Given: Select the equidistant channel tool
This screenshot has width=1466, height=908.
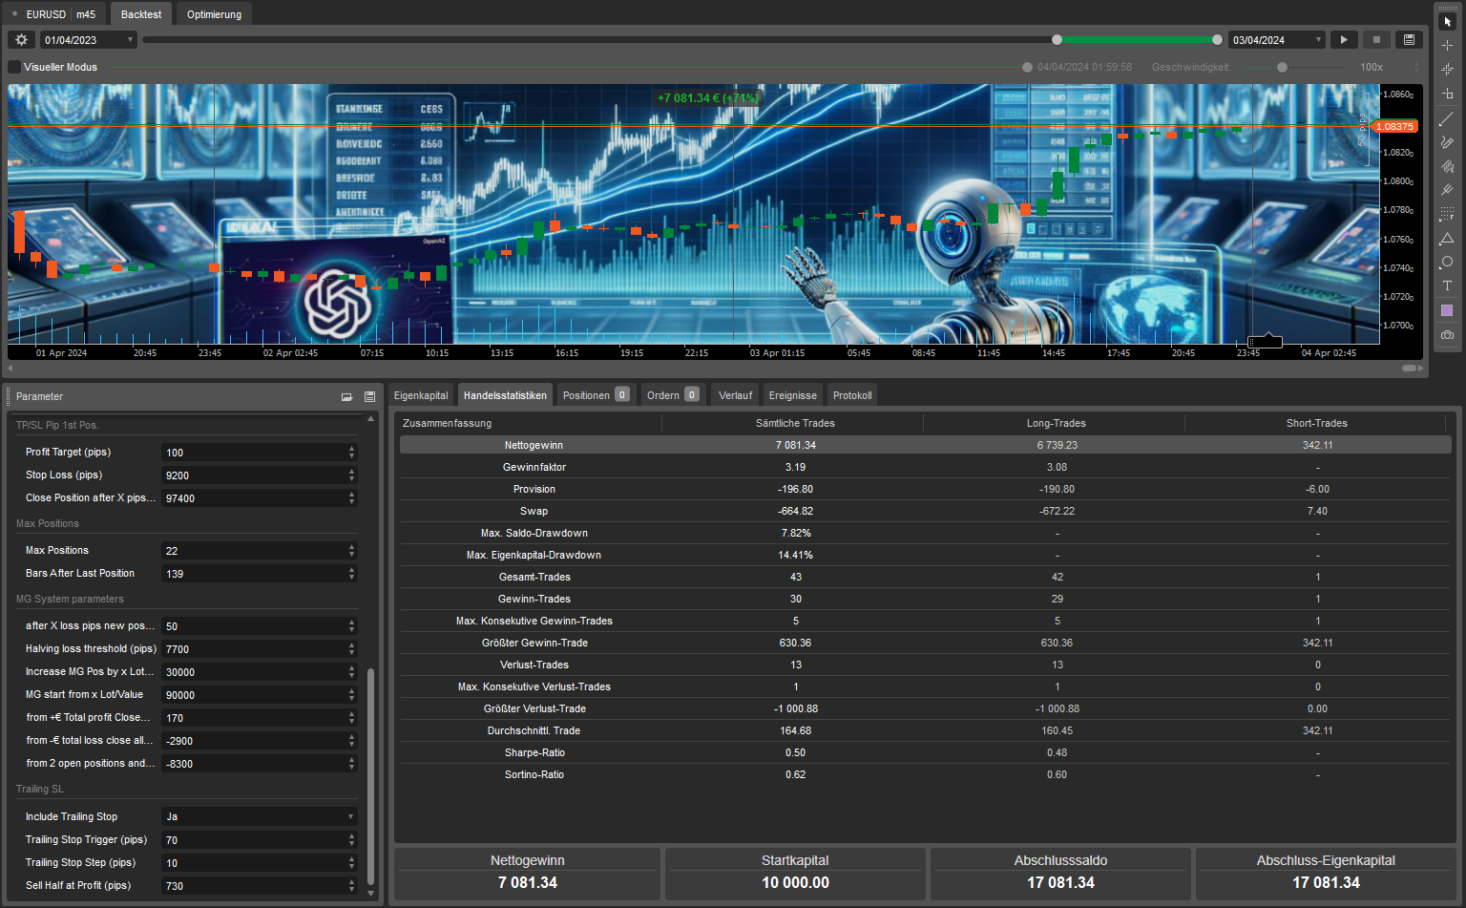Looking at the screenshot, I should pos(1447,166).
